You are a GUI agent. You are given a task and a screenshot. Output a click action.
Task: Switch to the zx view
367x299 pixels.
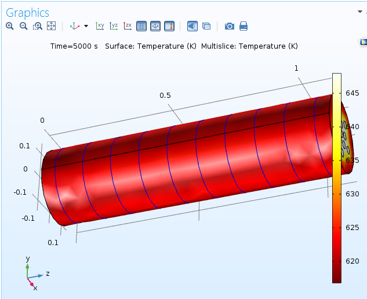(128, 26)
